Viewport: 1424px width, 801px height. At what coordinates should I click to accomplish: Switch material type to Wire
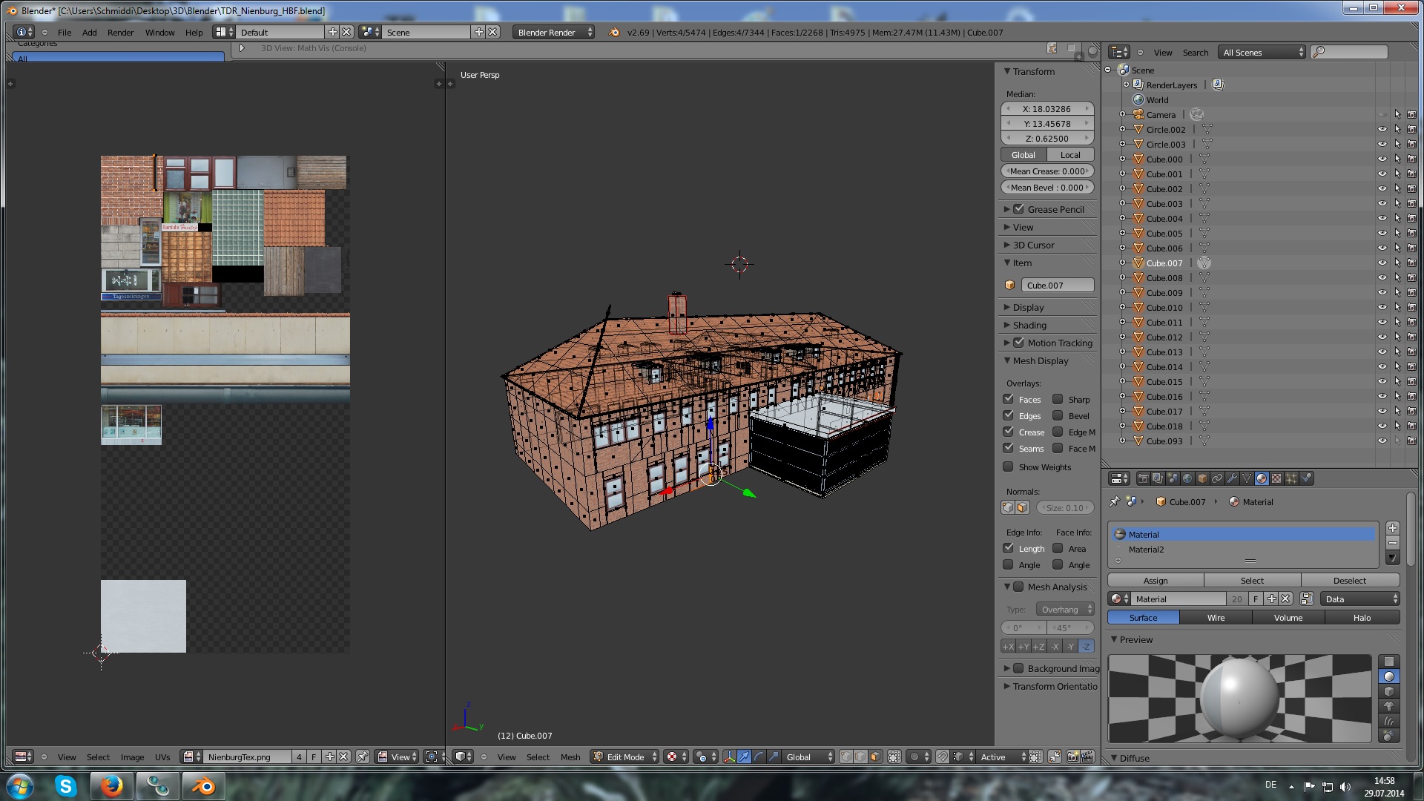click(x=1216, y=617)
